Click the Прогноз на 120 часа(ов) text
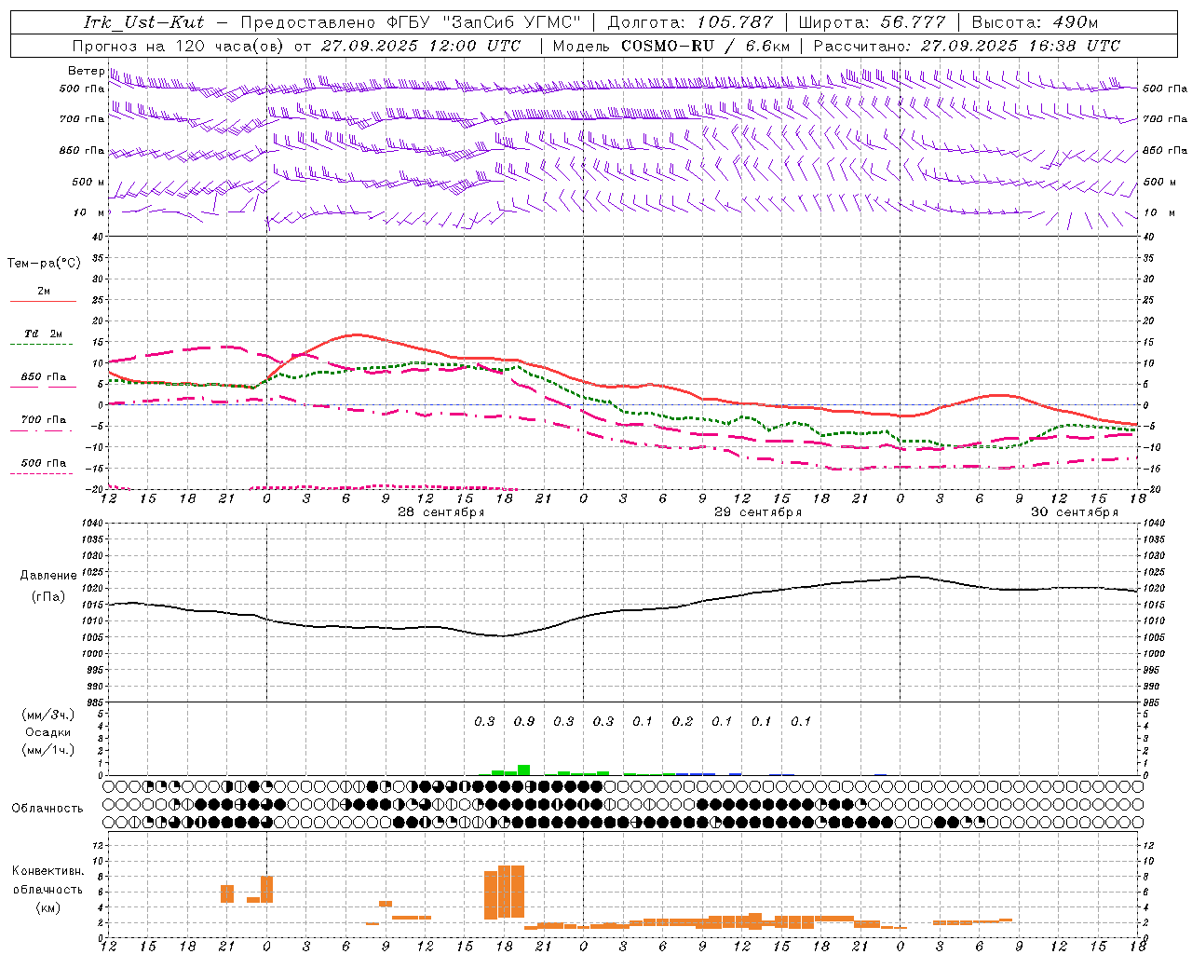The height and width of the screenshot is (954, 1192). 180,46
